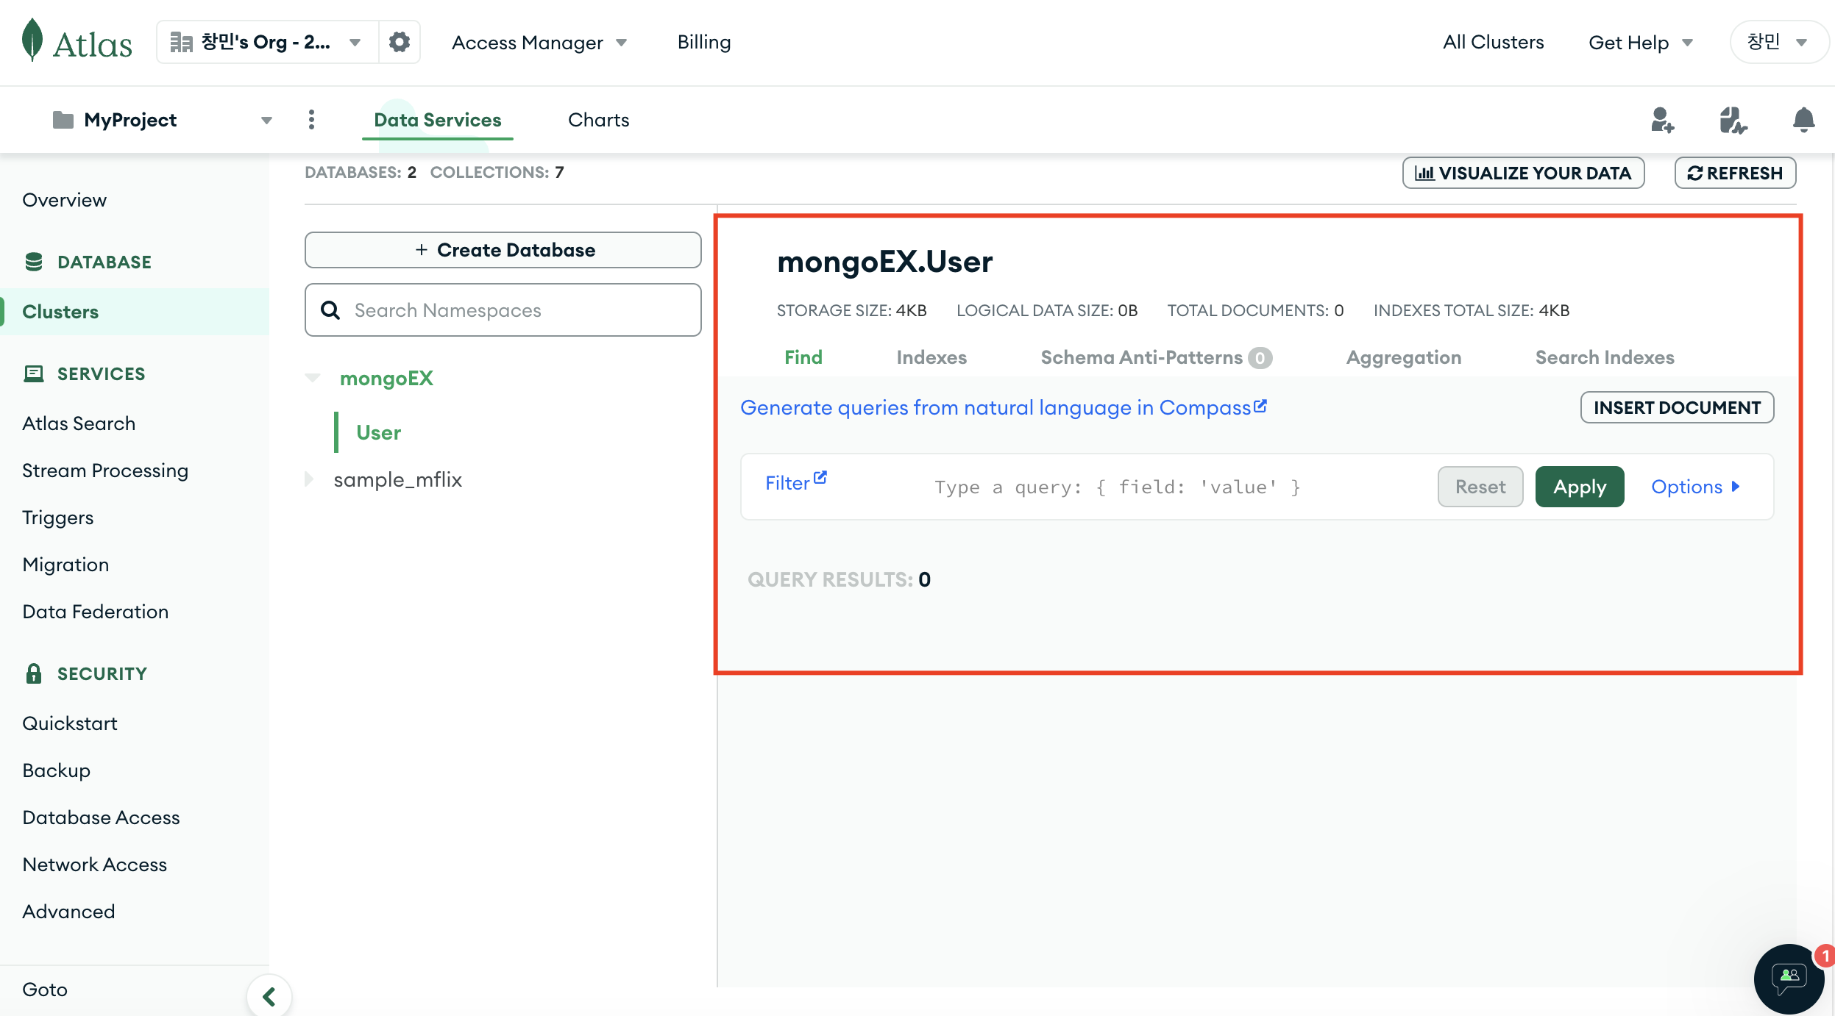Expand the Access Manager menu
This screenshot has width=1835, height=1016.
(x=539, y=43)
